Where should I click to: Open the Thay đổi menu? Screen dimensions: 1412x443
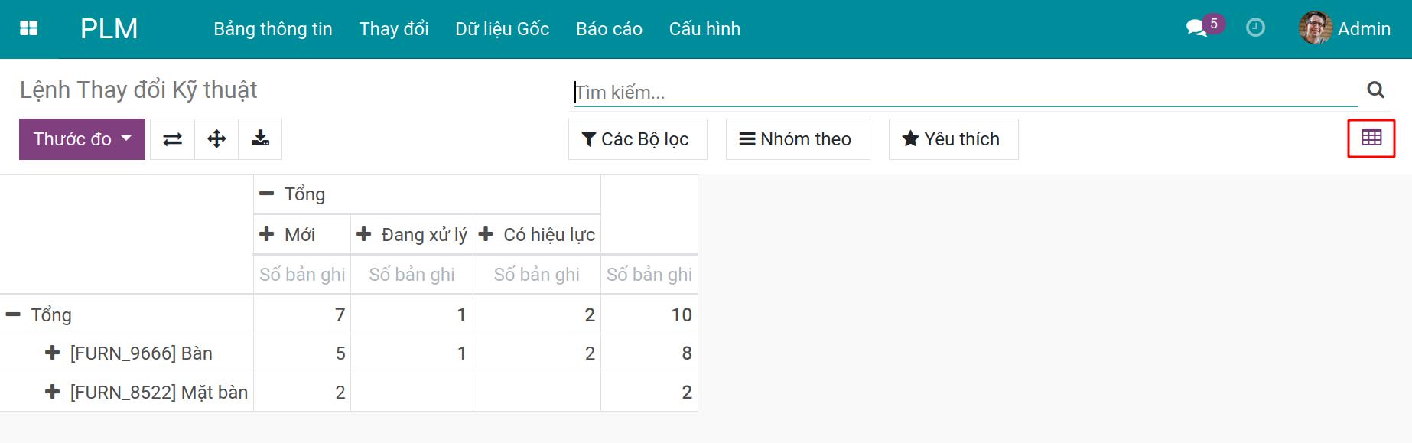pyautogui.click(x=393, y=29)
